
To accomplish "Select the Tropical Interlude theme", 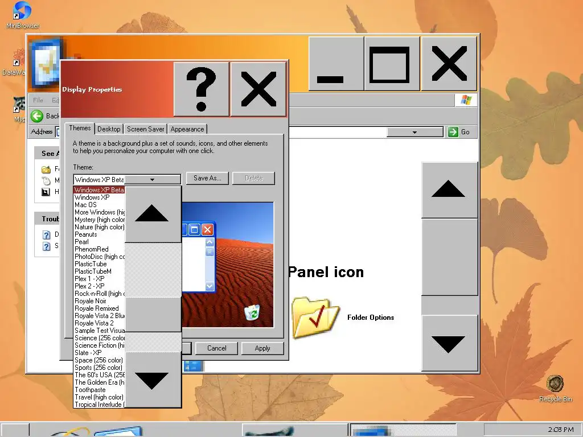I will [x=99, y=405].
